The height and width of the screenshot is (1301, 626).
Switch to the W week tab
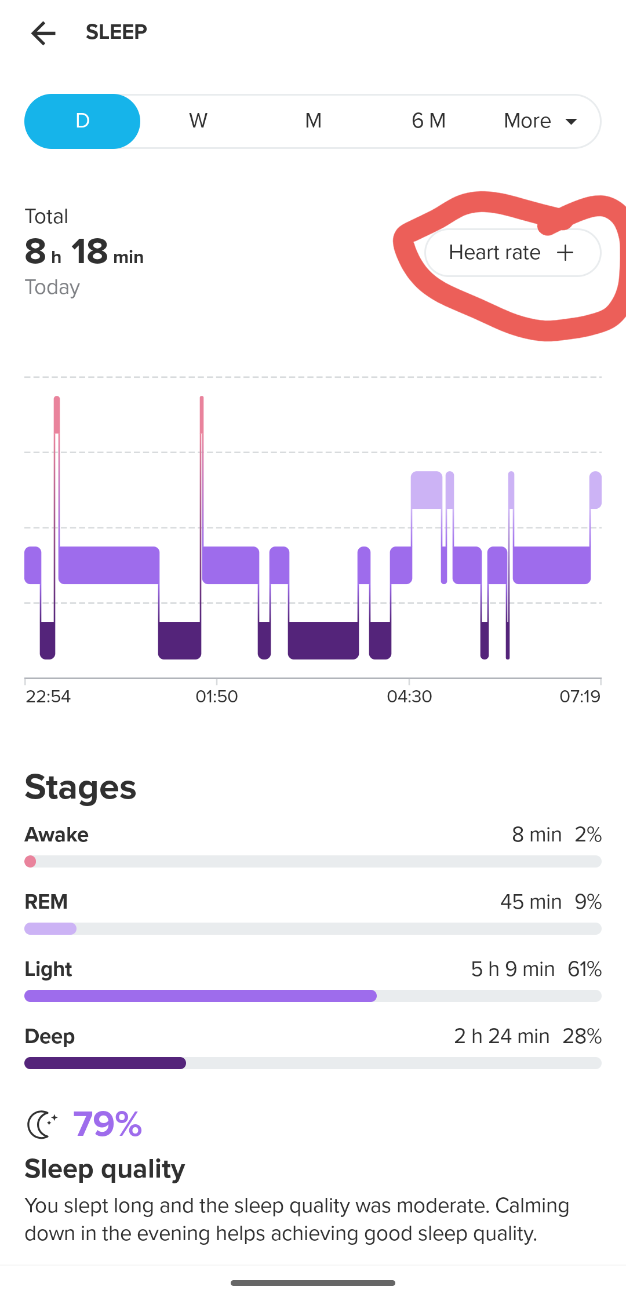[198, 121]
